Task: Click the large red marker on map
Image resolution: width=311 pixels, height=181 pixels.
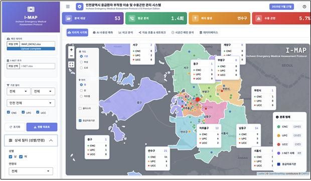Action: coord(198,100)
